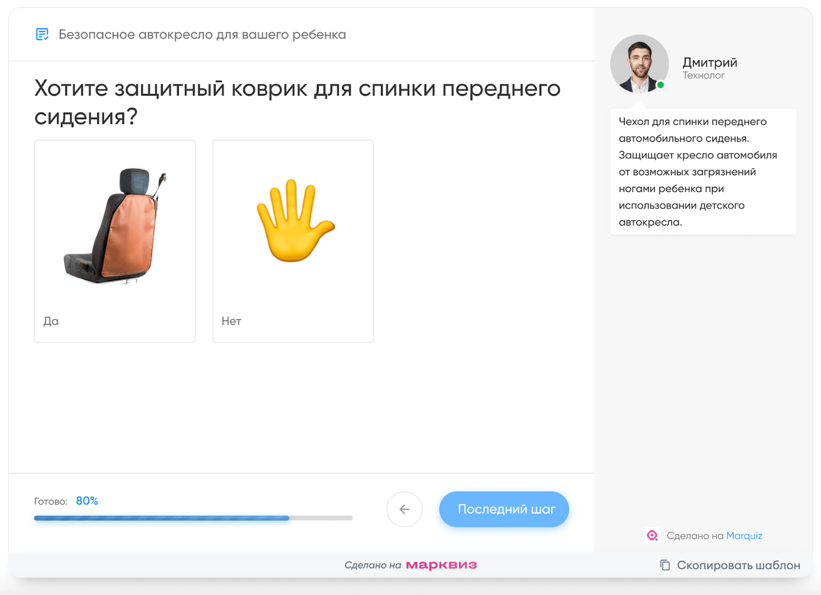Image resolution: width=821 pixels, height=595 pixels.
Task: Click the quiz title 'Безопасное автокресло'
Action: 202,35
